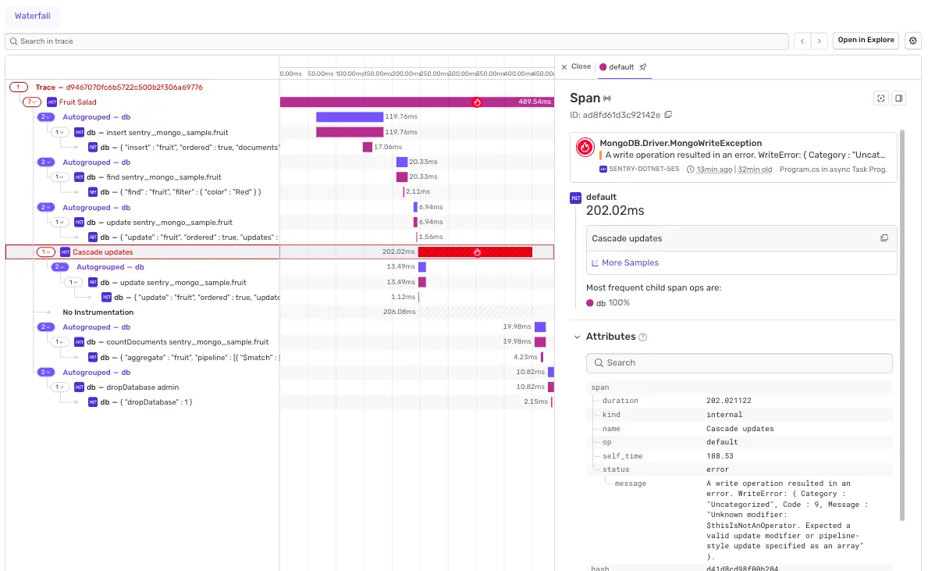This screenshot has height=571, width=928.
Task: Close the span details panel
Action: [x=575, y=66]
